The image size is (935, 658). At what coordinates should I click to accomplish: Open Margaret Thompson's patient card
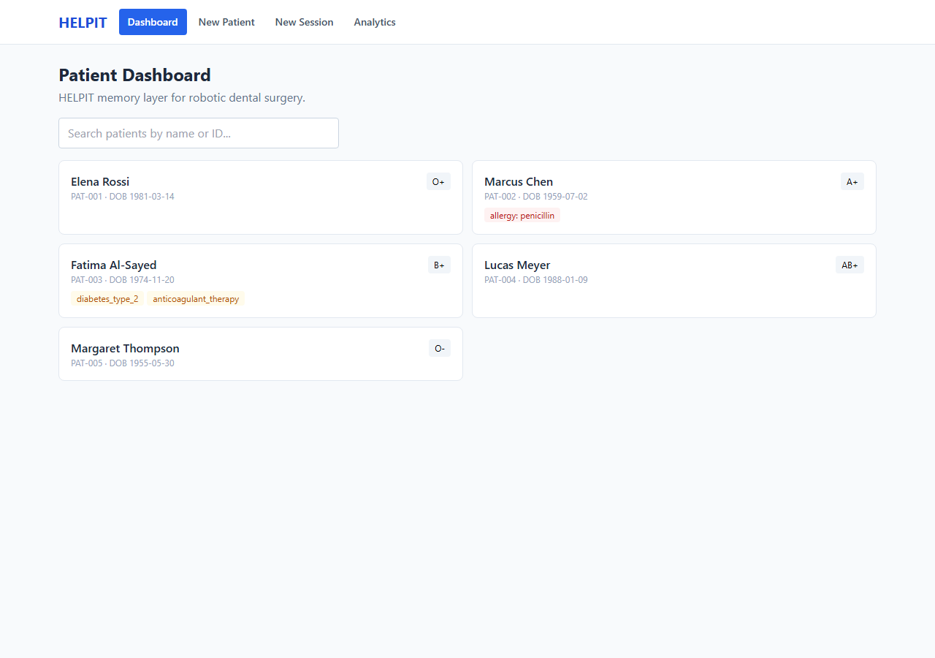click(261, 354)
